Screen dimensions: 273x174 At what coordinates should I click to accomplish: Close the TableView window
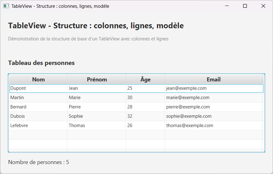click(263, 6)
